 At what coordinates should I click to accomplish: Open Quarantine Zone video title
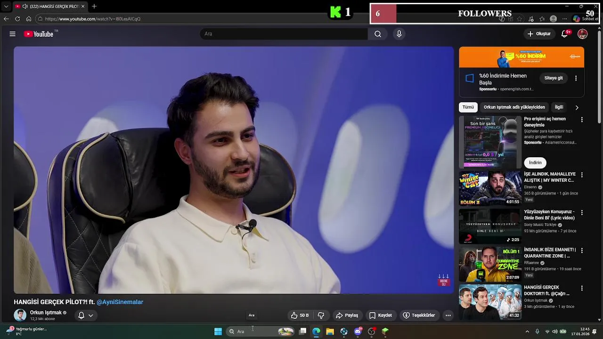click(x=550, y=253)
